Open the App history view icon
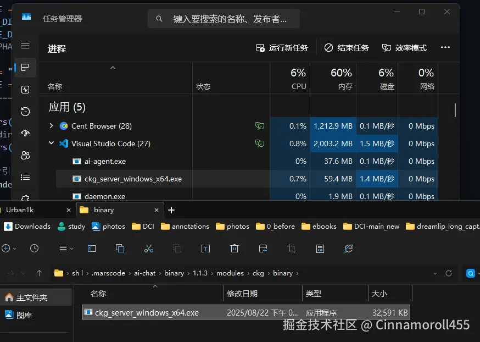Screen dimensions: 480x342 (x=25, y=111)
